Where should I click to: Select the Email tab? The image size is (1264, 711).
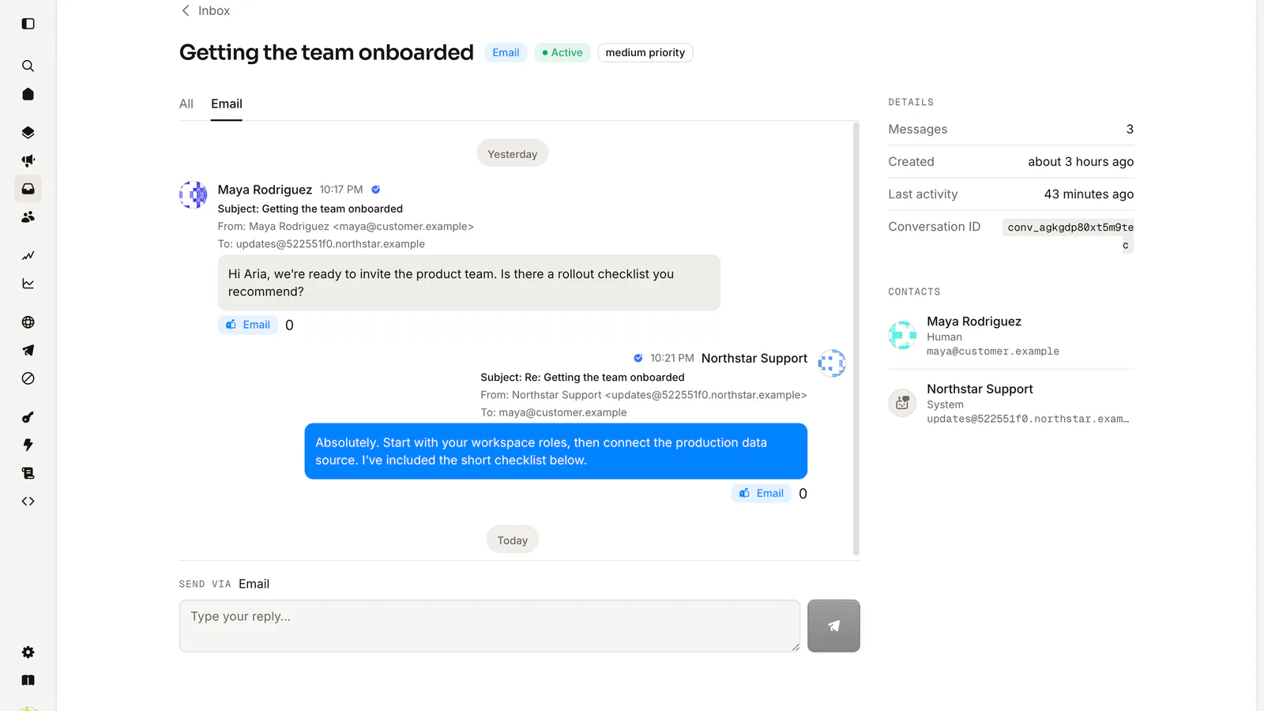point(227,103)
